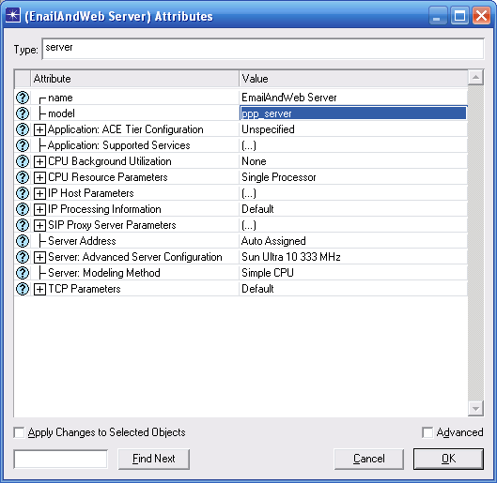The image size is (497, 483).
Task: Click the Unspecified value for ACE Tier
Action: coord(353,129)
